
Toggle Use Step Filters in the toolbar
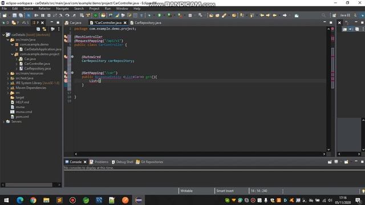pyautogui.click(x=88, y=15)
